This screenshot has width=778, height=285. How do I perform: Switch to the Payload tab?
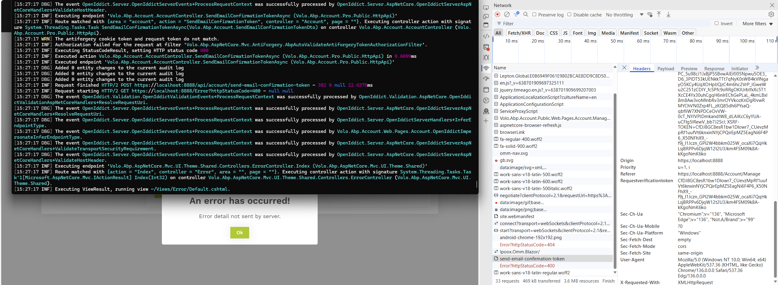pyautogui.click(x=665, y=68)
